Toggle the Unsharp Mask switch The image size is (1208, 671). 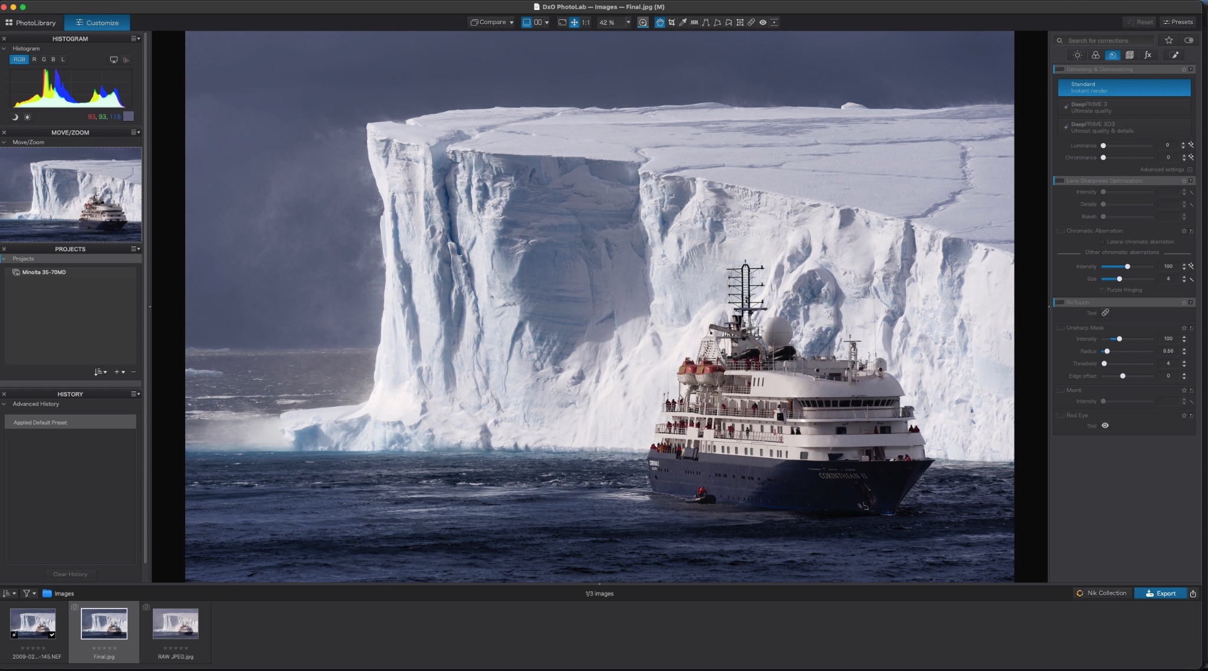point(1060,328)
